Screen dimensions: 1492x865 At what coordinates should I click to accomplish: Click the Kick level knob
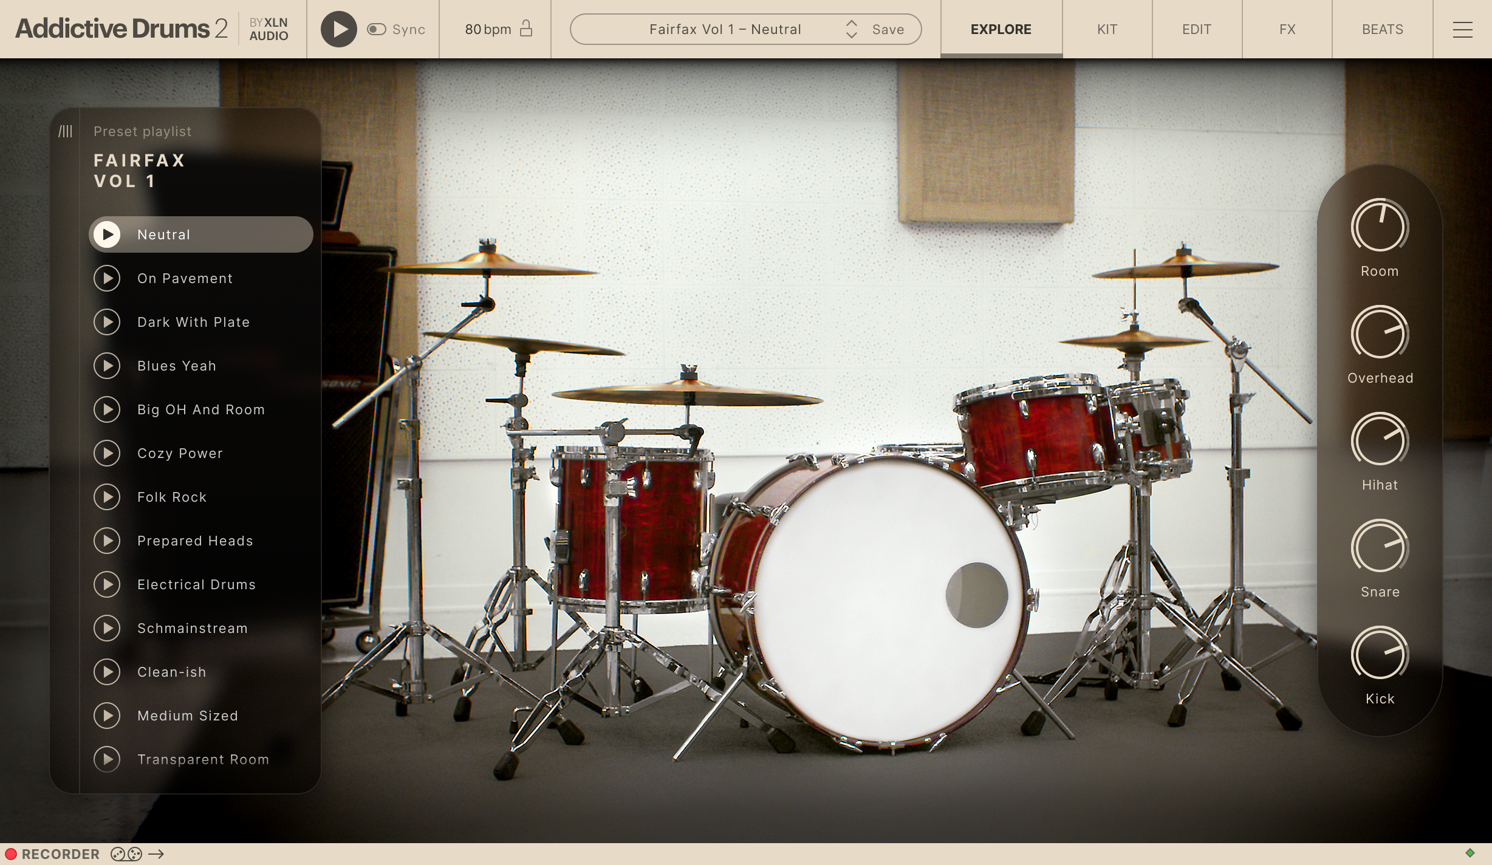[1380, 654]
